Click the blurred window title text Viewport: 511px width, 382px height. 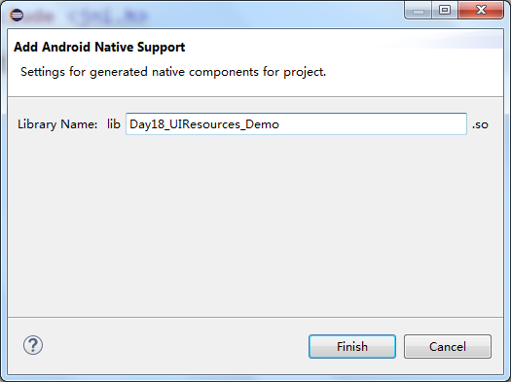coord(88,17)
